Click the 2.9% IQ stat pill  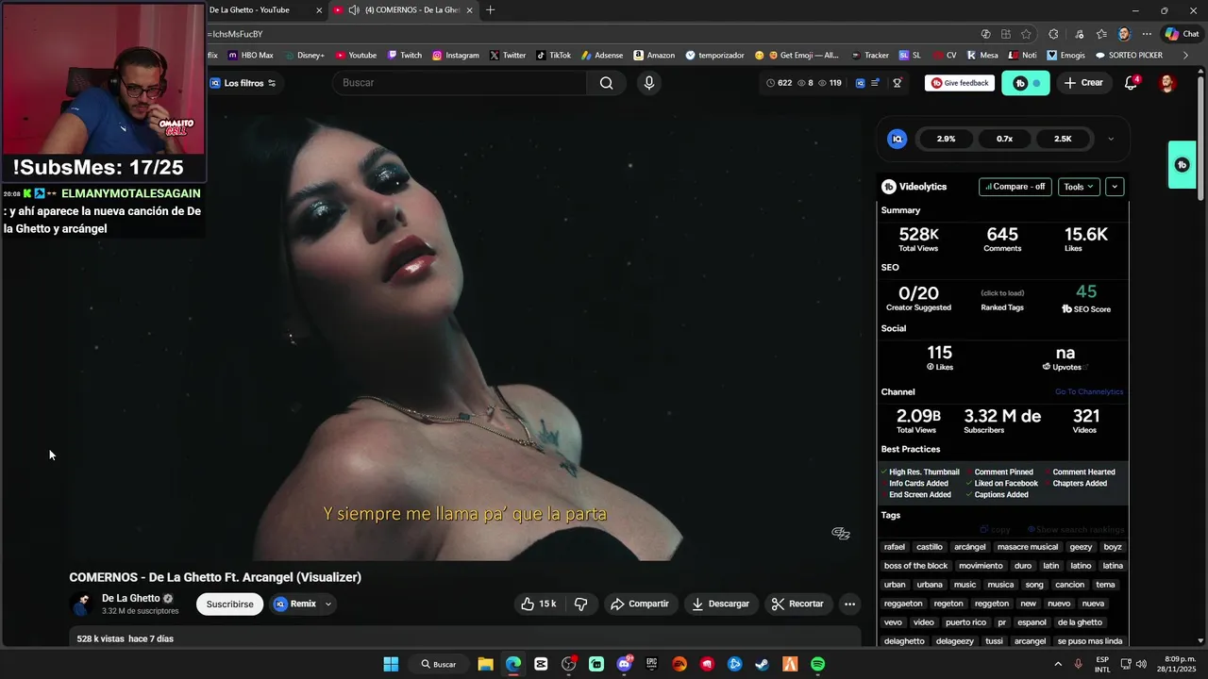[946, 139]
